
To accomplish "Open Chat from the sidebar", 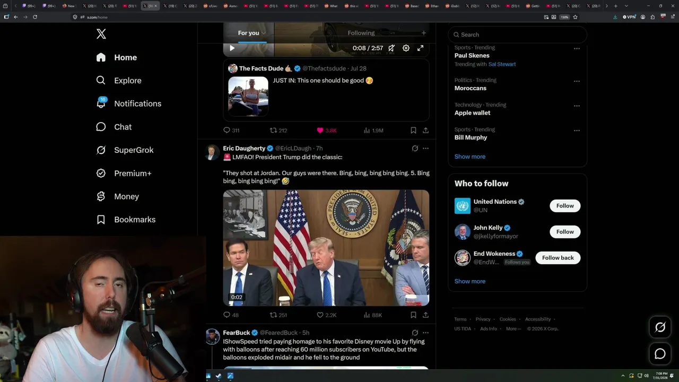I will click(x=114, y=127).
